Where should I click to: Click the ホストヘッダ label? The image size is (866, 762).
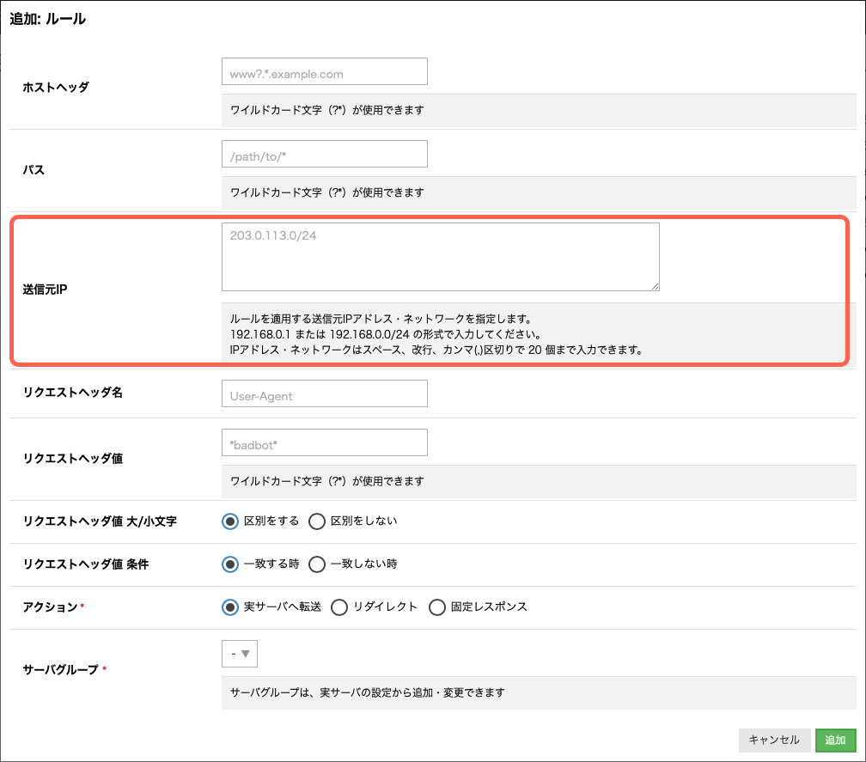click(56, 88)
